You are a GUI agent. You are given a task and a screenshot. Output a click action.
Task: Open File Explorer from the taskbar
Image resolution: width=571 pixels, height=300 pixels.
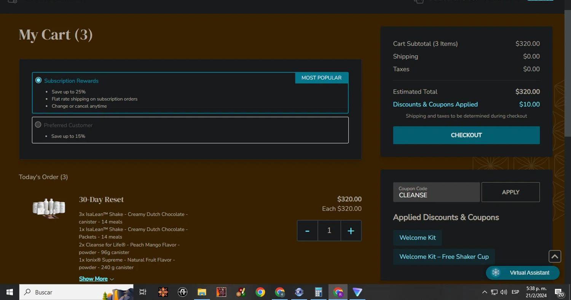[x=202, y=292]
